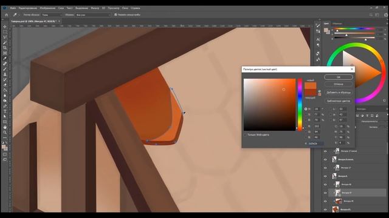Select the L radio button in color picker
The width and height of the screenshot is (389, 218).
point(331,109)
